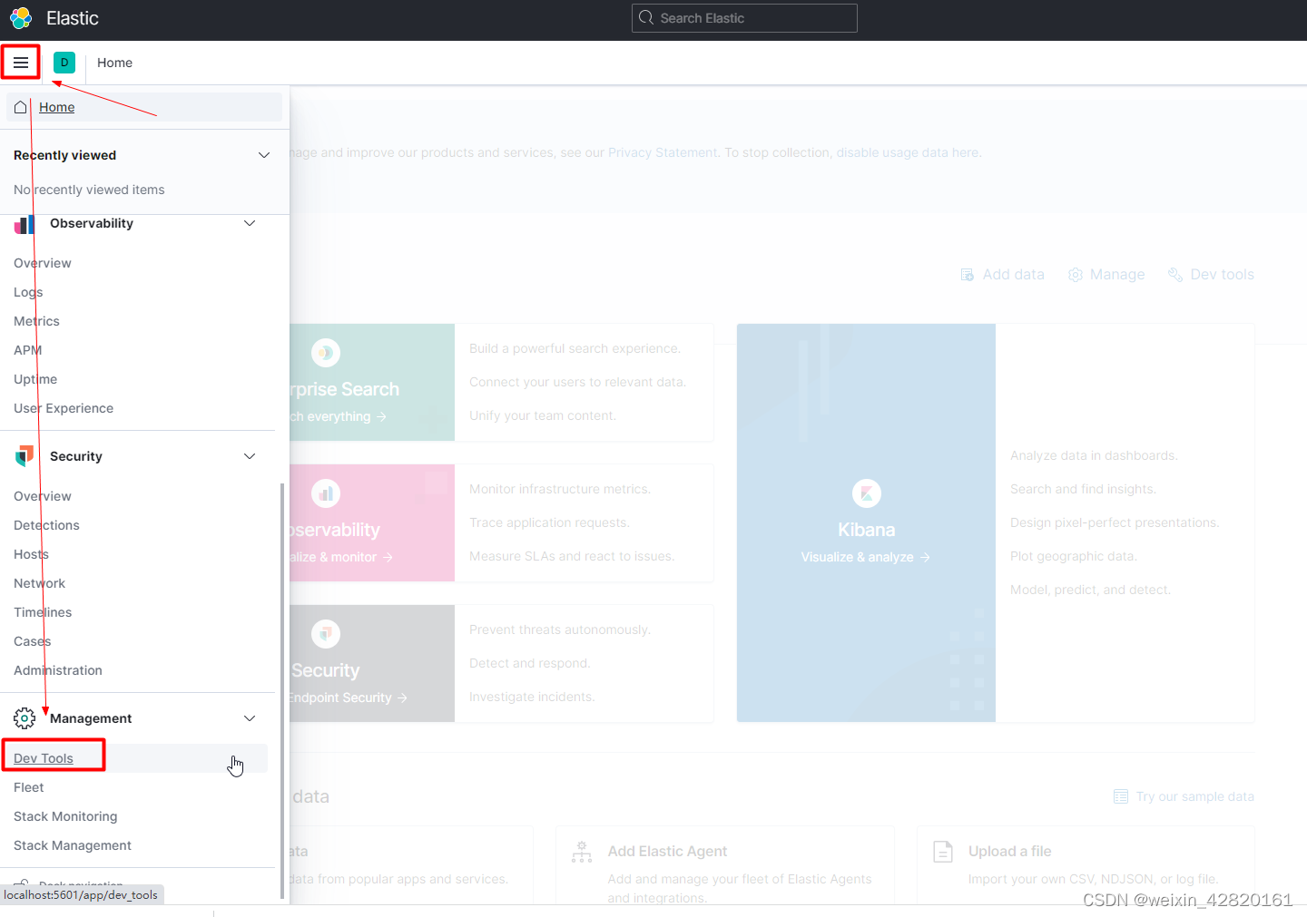Click the Elastic logo in the top bar

[x=20, y=18]
